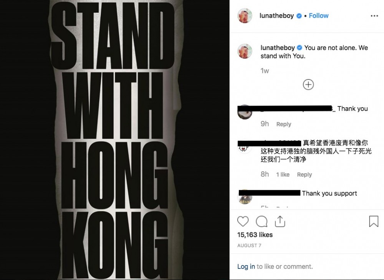Like the post with the heart icon
384x280 pixels.
pos(243,222)
